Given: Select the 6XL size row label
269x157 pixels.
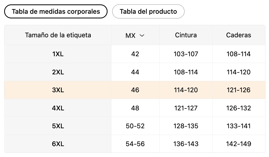Looking at the screenshot, I should click(58, 144).
